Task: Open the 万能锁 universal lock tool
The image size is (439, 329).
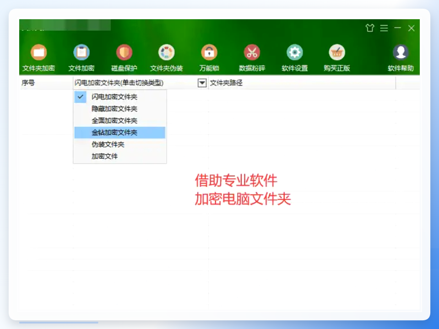Action: coord(209,58)
